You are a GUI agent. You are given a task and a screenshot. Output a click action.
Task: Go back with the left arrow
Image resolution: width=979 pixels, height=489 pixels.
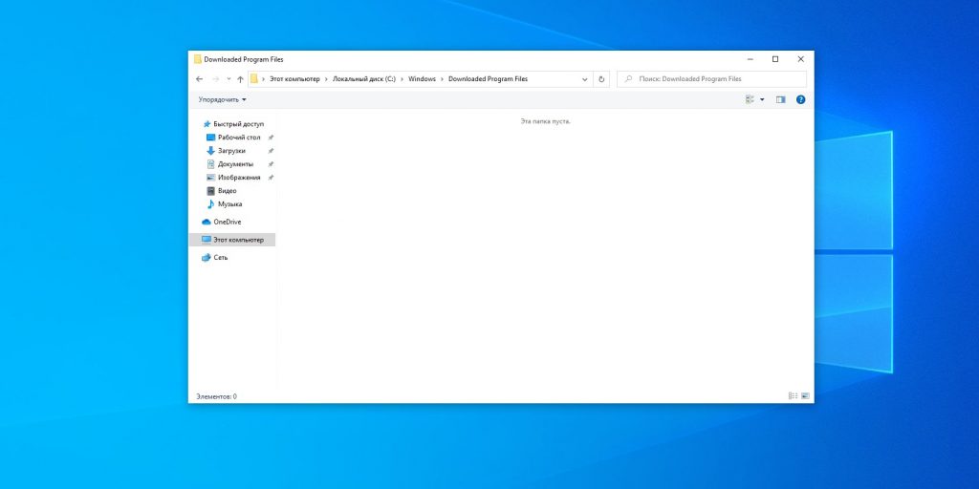(199, 79)
